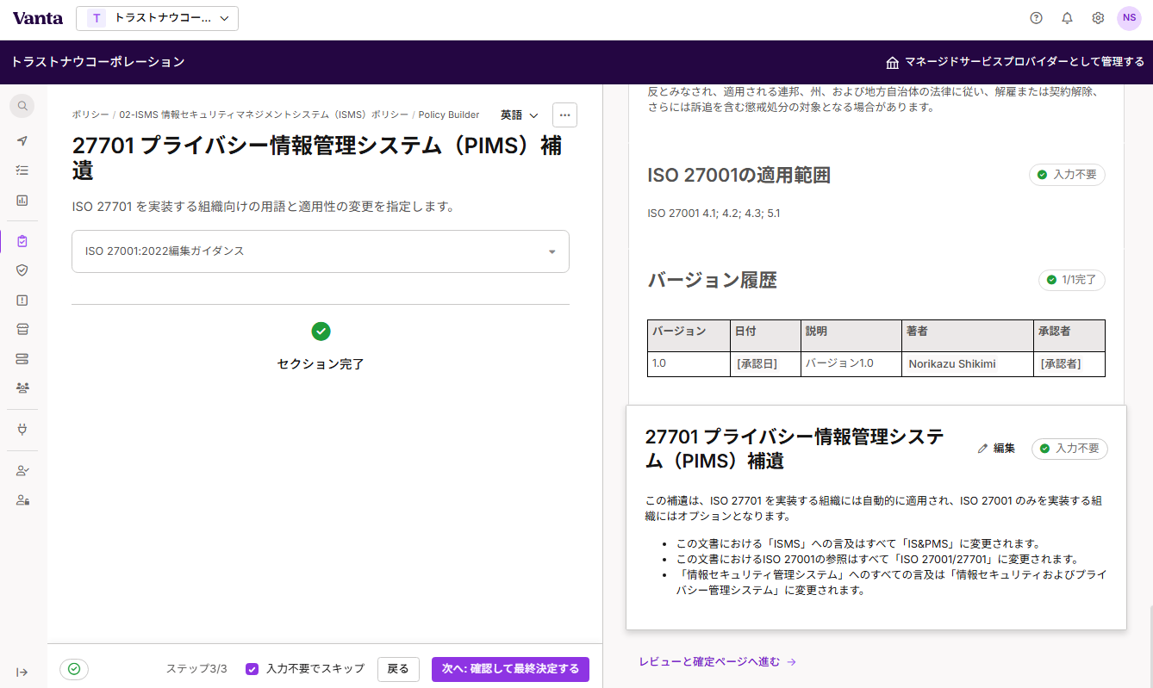Open the トラストナウコー organization dropdown
The width and height of the screenshot is (1153, 688).
pyautogui.click(x=157, y=18)
